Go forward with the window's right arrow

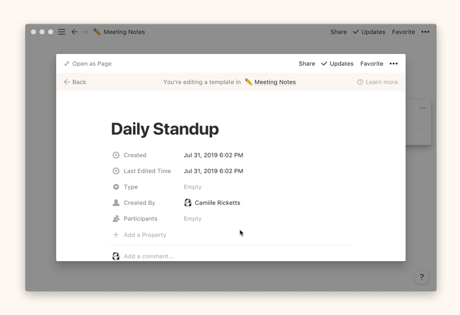85,32
